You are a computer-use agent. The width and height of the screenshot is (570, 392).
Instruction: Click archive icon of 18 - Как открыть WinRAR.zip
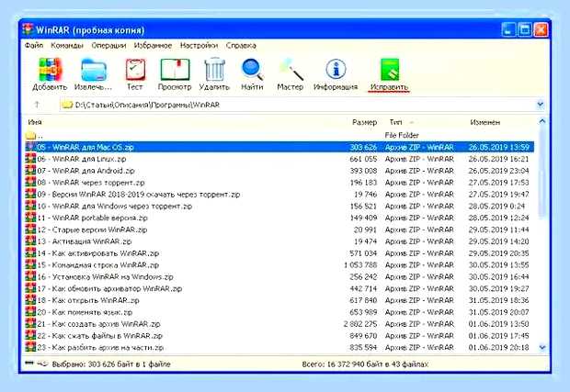click(x=30, y=300)
